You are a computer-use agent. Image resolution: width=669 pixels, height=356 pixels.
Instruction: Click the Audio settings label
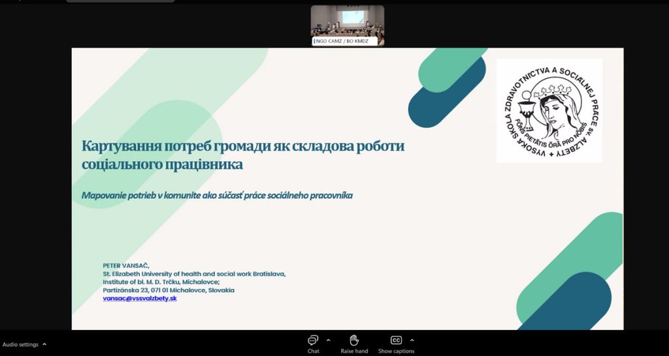pyautogui.click(x=20, y=344)
